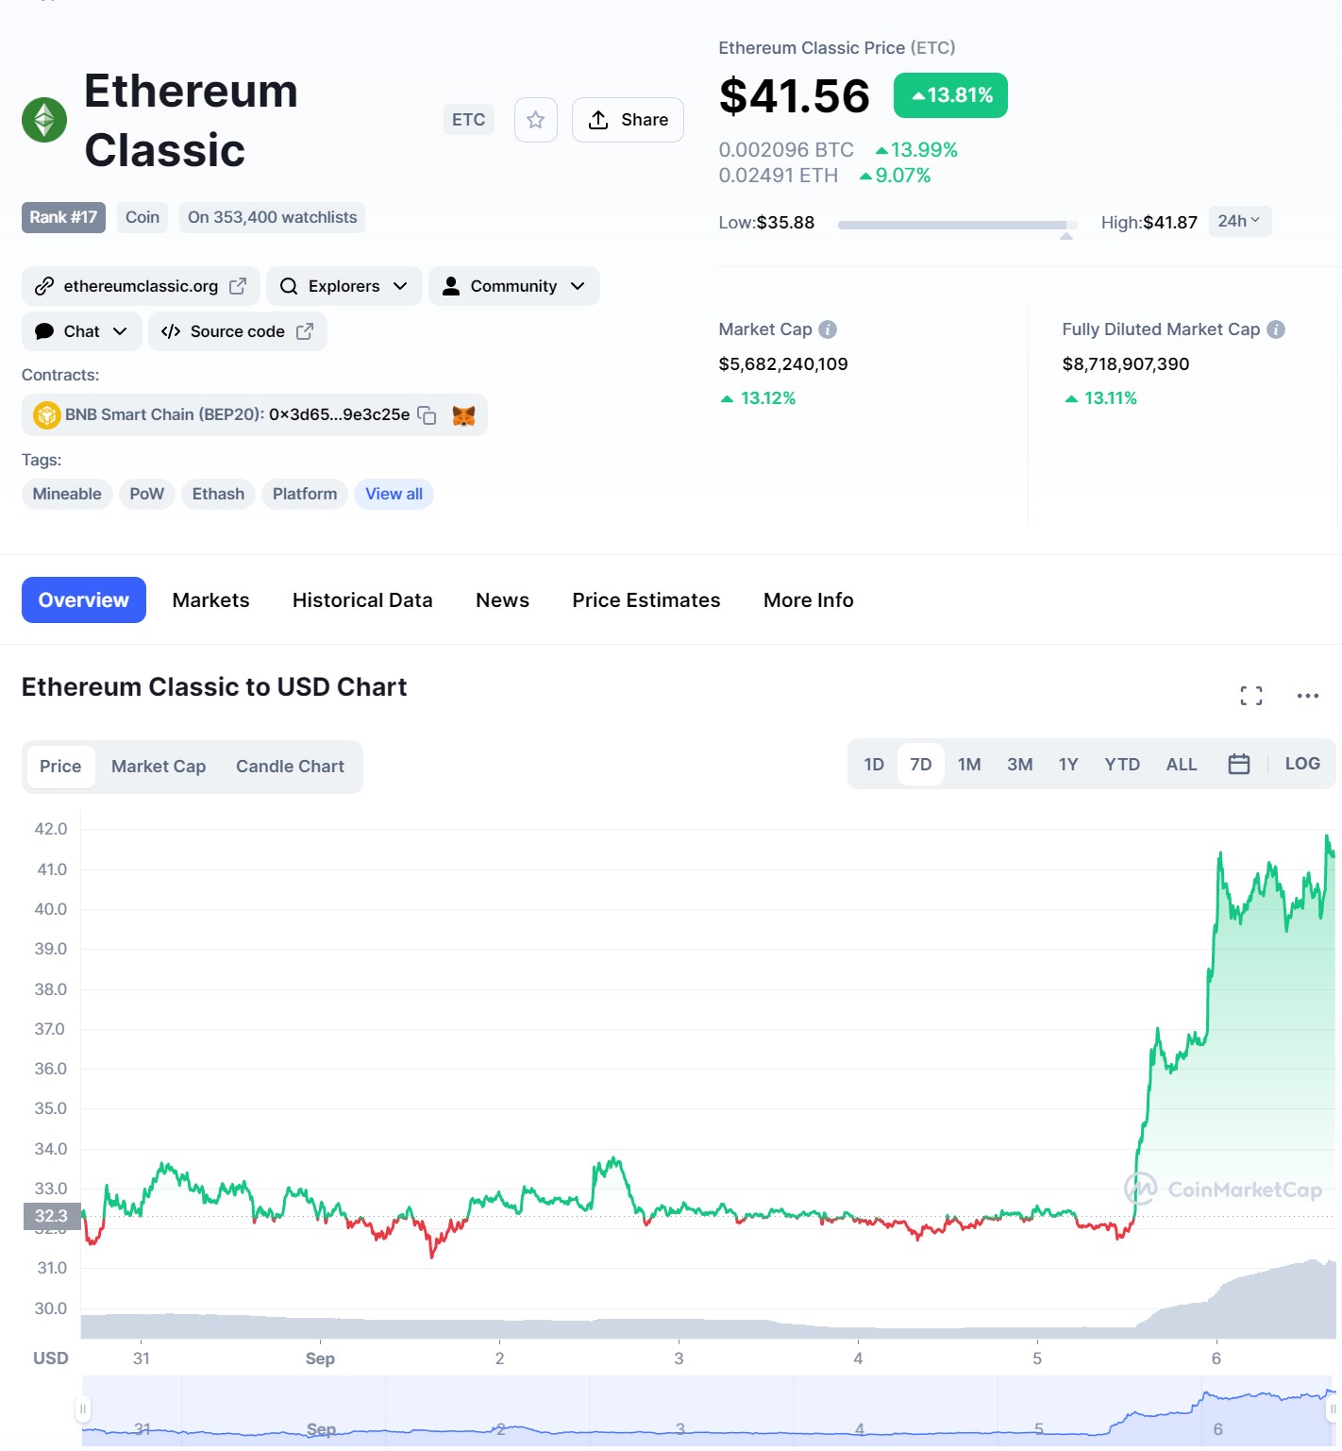The image size is (1342, 1451).
Task: Open the Markets tab
Action: (x=210, y=600)
